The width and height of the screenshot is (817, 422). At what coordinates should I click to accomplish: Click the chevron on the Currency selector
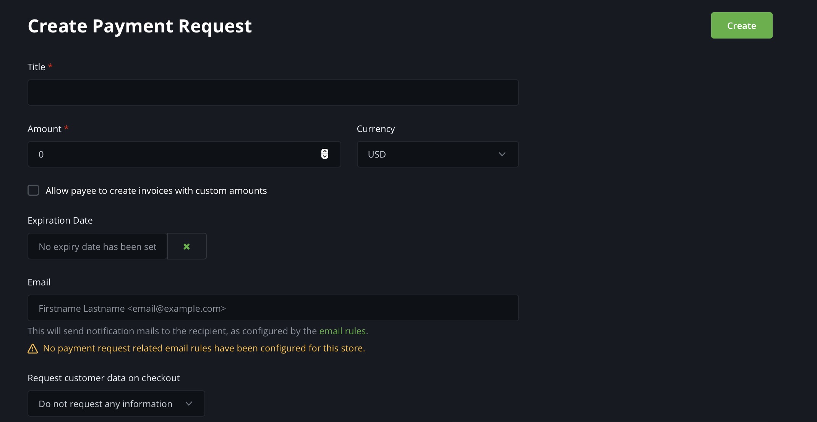[x=502, y=154]
